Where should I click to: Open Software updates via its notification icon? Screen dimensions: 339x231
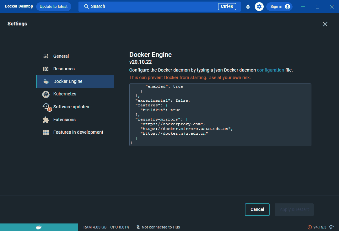(46, 107)
